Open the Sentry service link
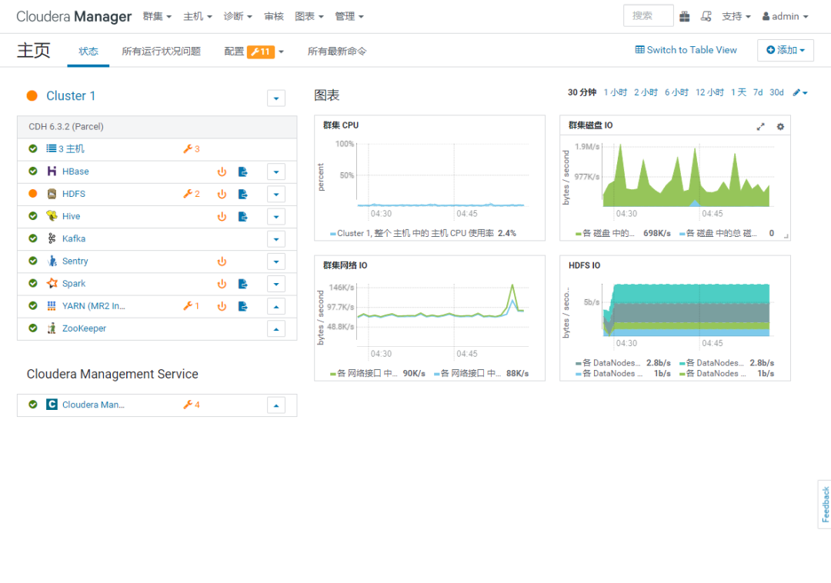The height and width of the screenshot is (583, 831). click(x=75, y=261)
